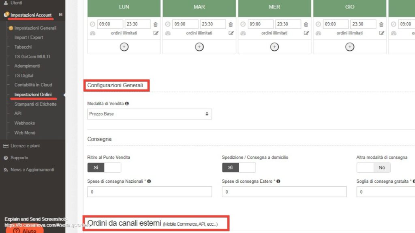
Task: Open Stampanti di Etichette in sidebar
Action: [35, 104]
